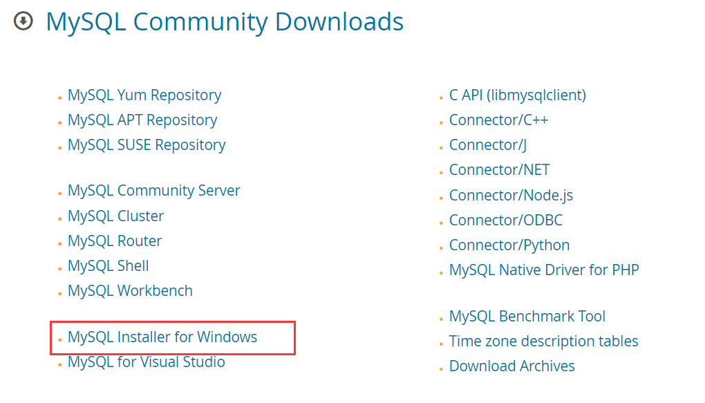The width and height of the screenshot is (705, 403).
Task: Open the MySQL Workbench link
Action: point(130,290)
